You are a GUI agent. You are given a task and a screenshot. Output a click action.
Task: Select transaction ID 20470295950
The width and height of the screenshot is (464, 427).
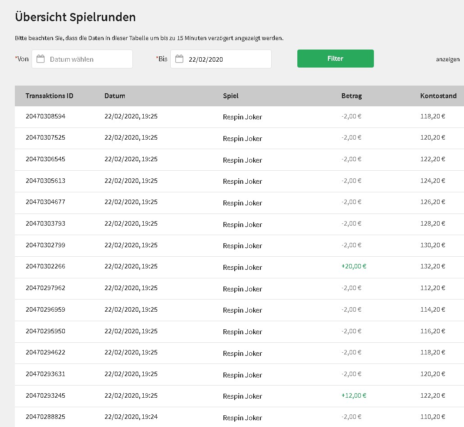tap(45, 331)
